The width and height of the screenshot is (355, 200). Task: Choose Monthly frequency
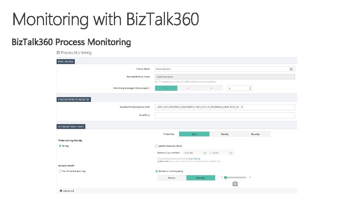(x=255, y=134)
